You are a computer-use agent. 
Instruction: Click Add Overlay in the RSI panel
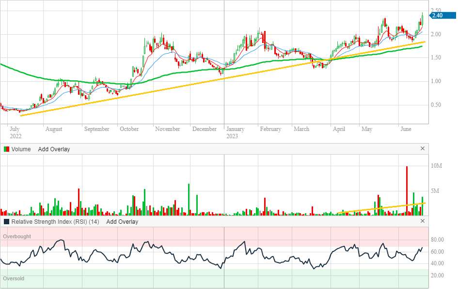122,222
